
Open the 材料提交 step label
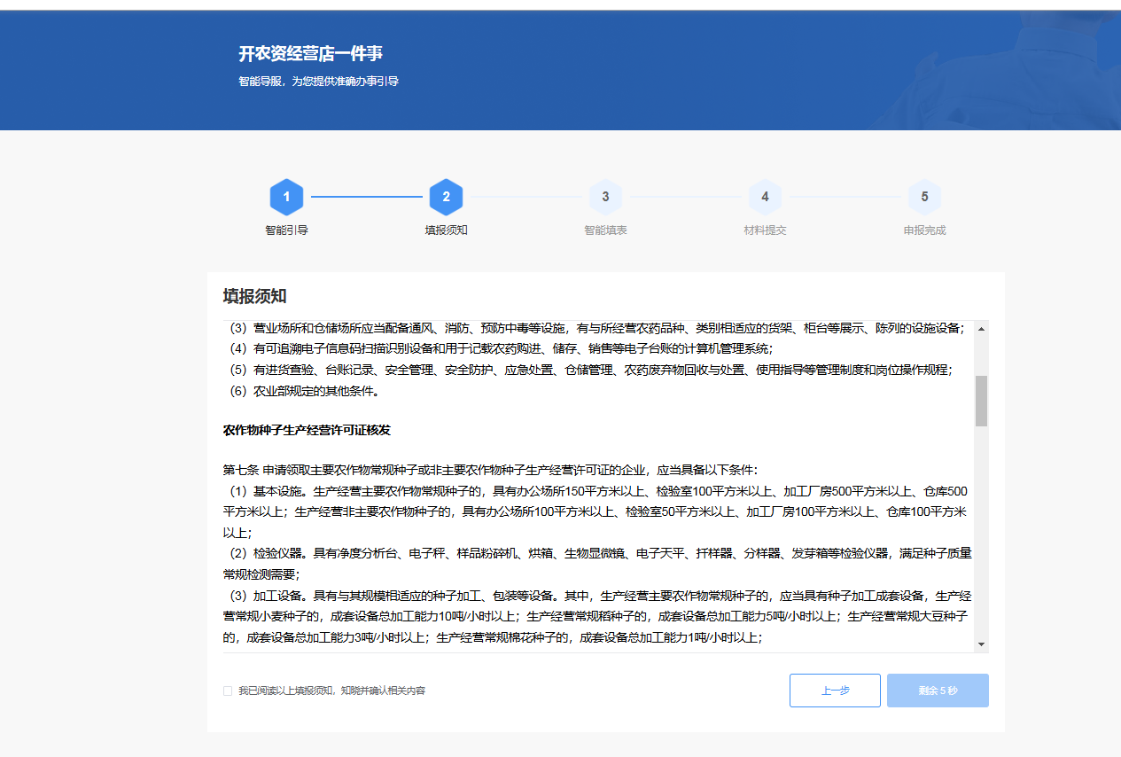point(765,230)
